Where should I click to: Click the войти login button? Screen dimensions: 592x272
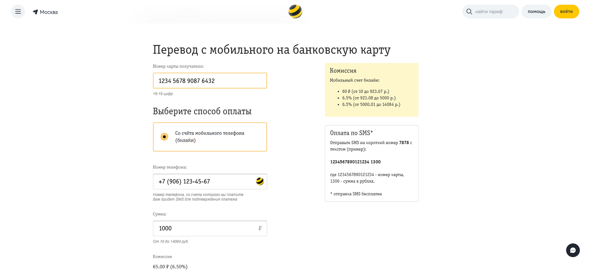(x=566, y=11)
